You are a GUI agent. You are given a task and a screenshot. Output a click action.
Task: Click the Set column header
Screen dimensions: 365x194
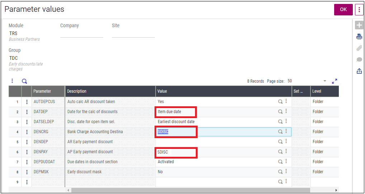[x=301, y=91]
